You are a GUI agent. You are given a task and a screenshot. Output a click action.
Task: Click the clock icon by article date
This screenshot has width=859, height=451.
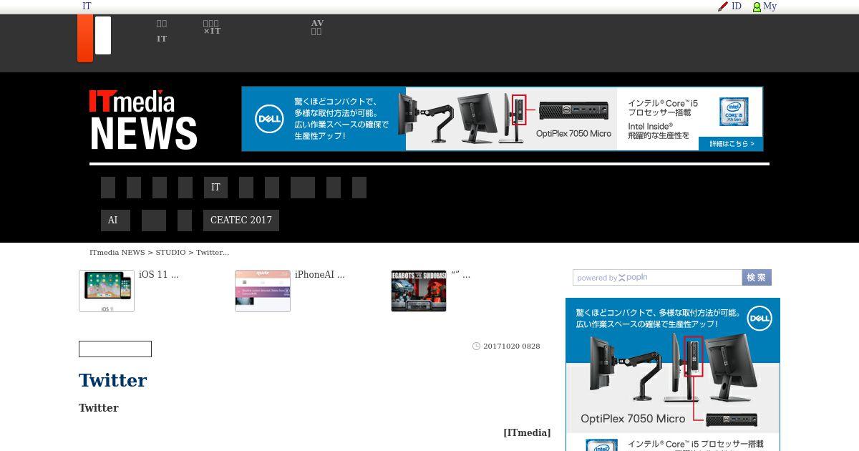(477, 346)
